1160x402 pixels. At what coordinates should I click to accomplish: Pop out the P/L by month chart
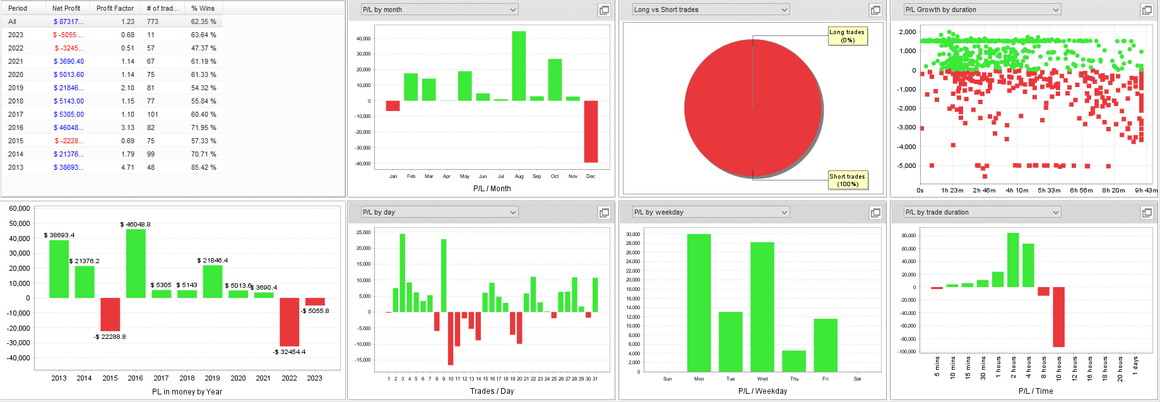coord(604,10)
